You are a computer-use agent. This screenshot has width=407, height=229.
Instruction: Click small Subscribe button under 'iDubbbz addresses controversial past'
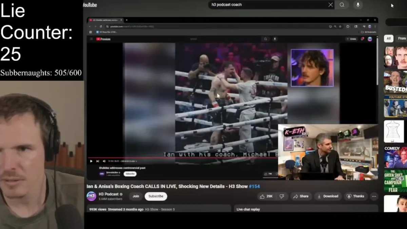tap(130, 174)
